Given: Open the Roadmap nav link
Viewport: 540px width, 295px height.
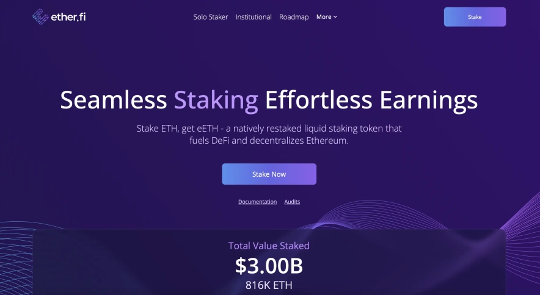Looking at the screenshot, I should coord(294,17).
